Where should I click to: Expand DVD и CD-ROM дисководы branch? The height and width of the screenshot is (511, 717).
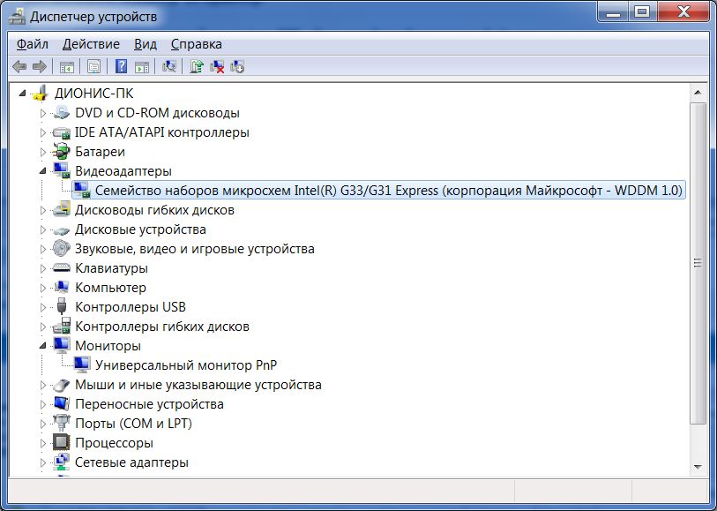click(x=43, y=113)
